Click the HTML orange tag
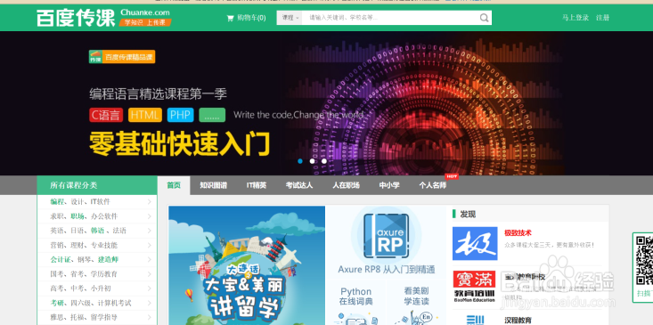This screenshot has height=325, width=653. pyautogui.click(x=145, y=115)
